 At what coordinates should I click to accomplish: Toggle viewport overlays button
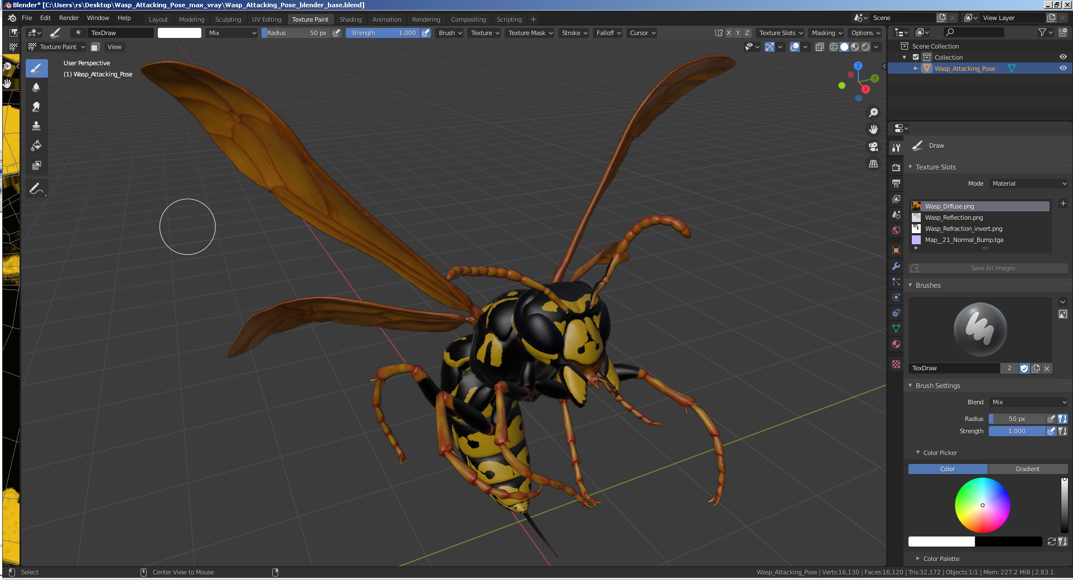795,47
